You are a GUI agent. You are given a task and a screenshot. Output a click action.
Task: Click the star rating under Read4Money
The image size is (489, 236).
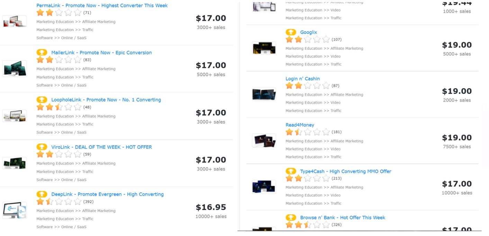(x=308, y=132)
